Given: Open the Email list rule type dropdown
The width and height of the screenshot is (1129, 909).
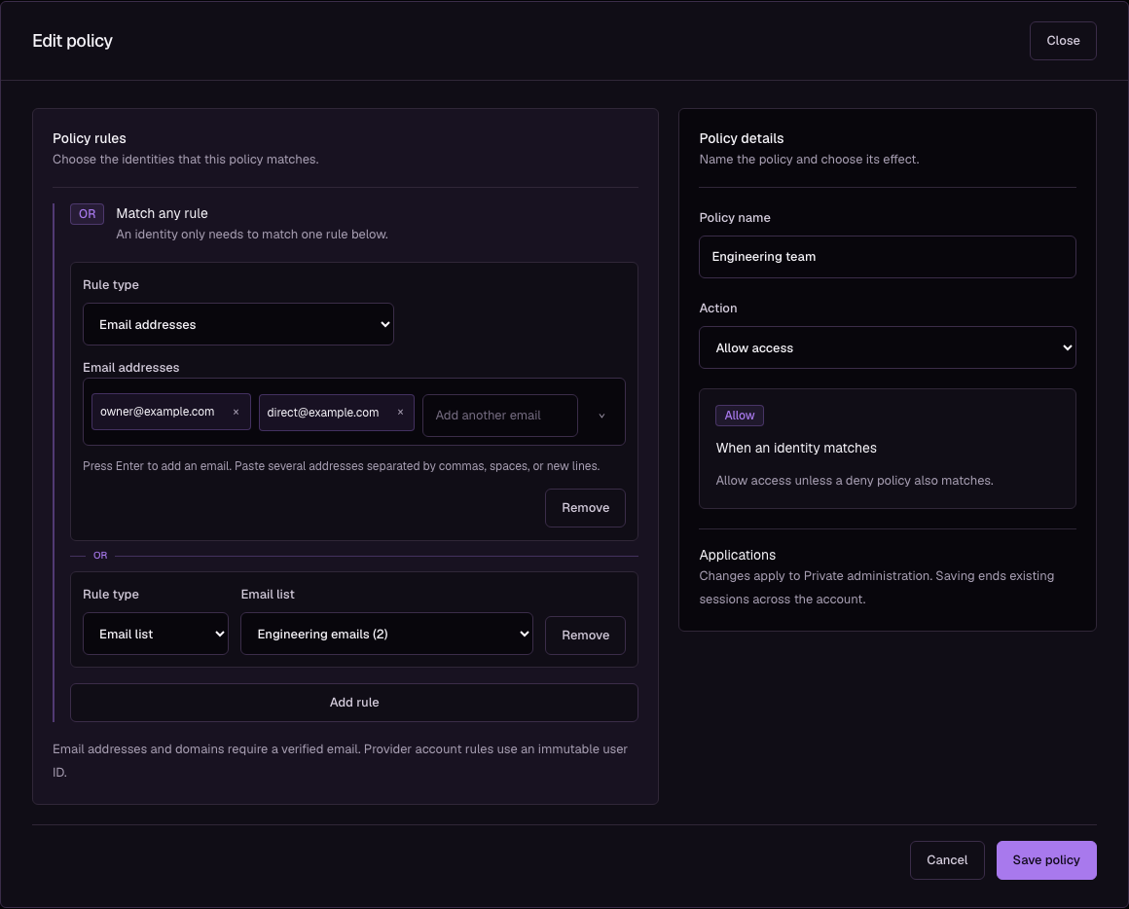Looking at the screenshot, I should point(156,635).
